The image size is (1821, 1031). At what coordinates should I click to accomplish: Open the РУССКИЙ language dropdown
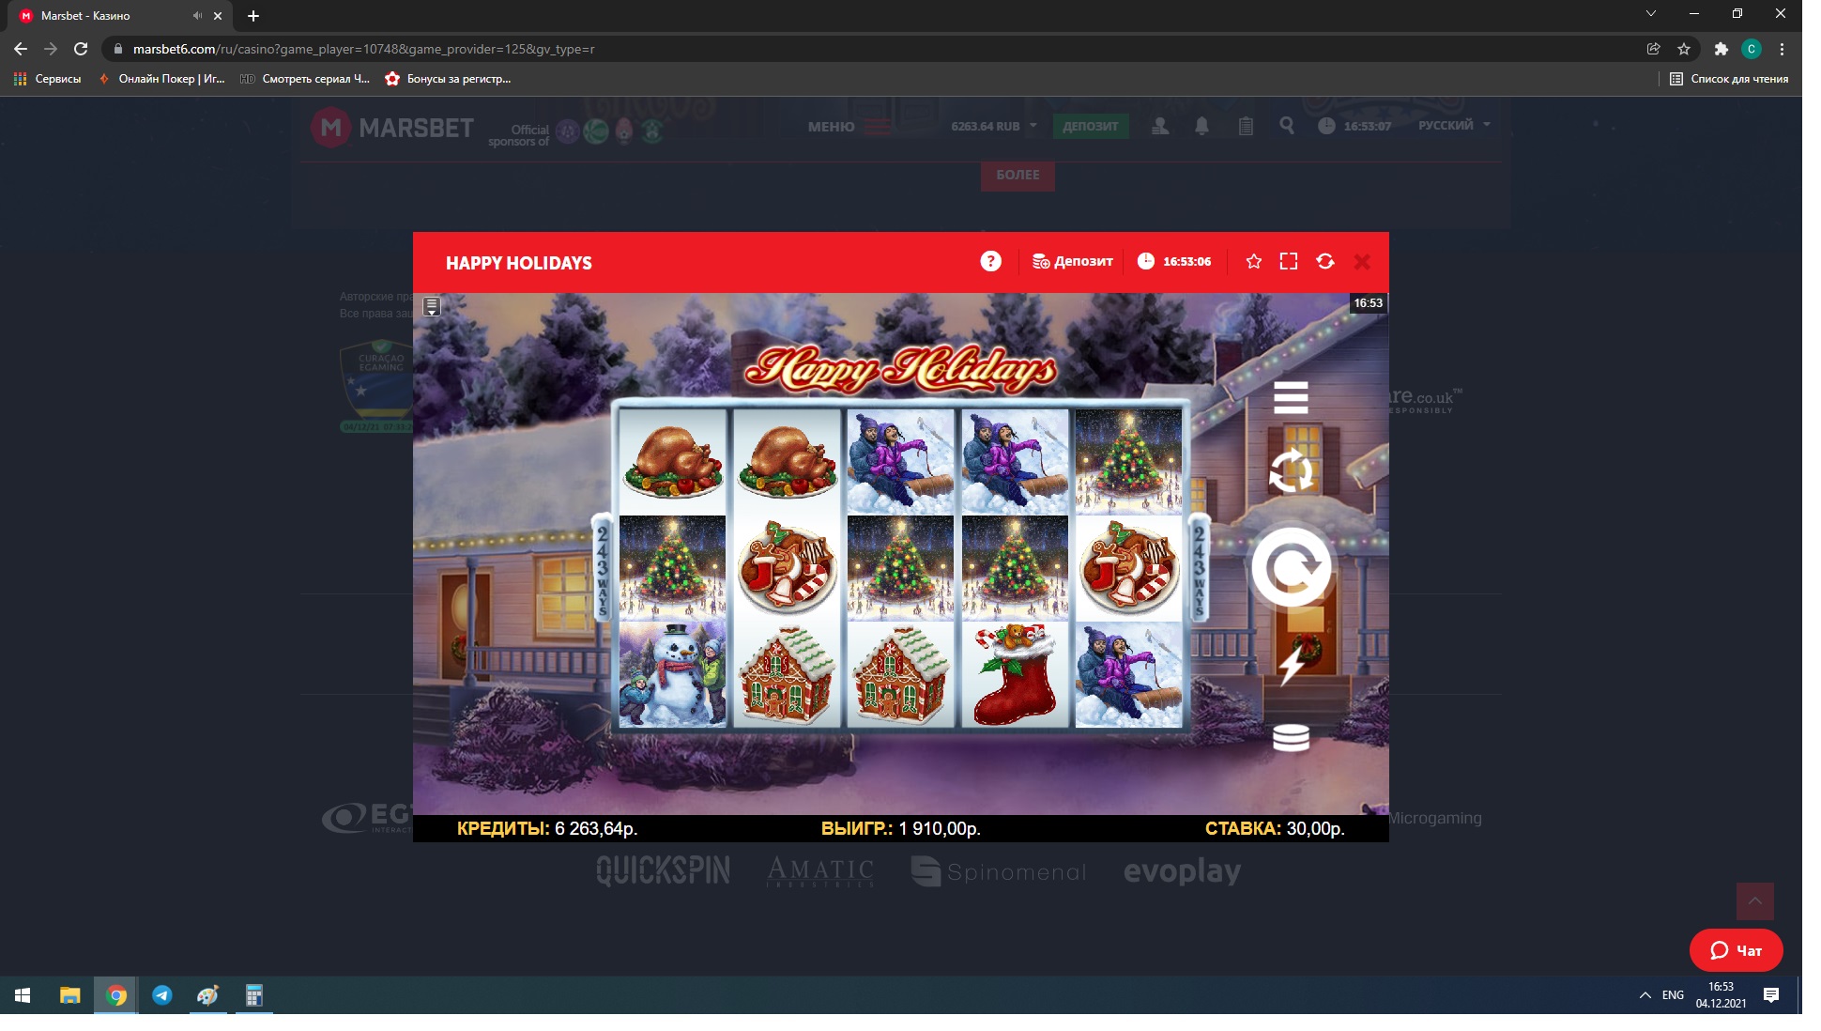point(1453,125)
